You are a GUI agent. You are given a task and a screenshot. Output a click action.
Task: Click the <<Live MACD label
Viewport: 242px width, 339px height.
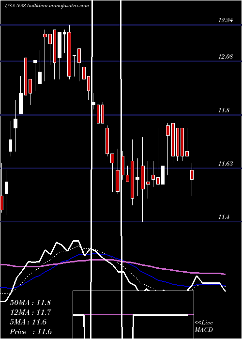pos(204,326)
